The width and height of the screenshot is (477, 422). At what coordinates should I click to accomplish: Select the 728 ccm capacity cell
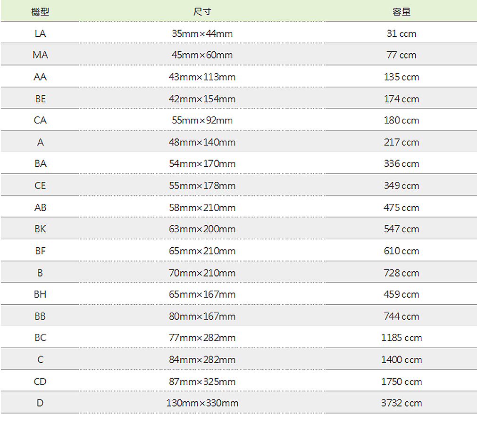[x=401, y=273]
